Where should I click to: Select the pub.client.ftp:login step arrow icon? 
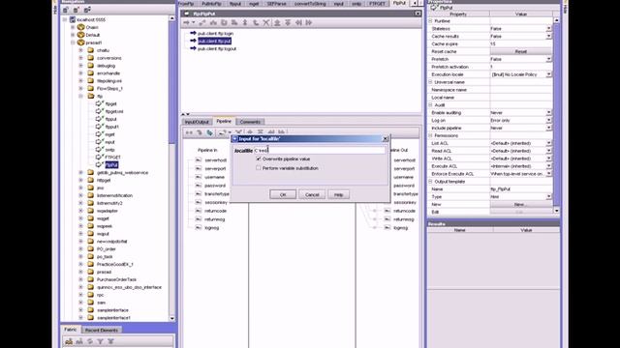(x=193, y=34)
